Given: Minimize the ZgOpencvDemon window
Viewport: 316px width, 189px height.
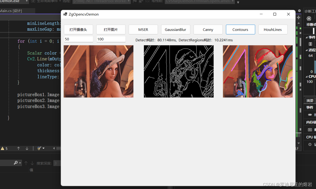Looking at the screenshot, I should [261, 14].
